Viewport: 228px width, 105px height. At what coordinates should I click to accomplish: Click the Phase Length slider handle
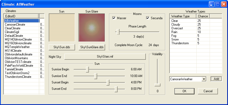pos(118,32)
